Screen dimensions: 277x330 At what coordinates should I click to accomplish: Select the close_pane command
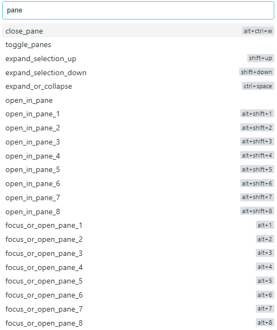coord(138,31)
